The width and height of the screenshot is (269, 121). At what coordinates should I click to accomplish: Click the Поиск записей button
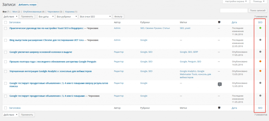(x=258, y=10)
